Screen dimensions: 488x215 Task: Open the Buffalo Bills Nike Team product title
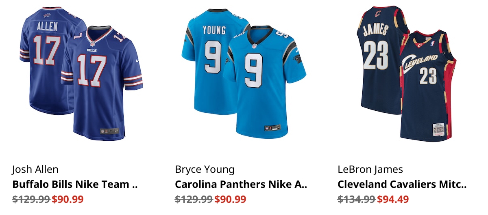tap(75, 184)
